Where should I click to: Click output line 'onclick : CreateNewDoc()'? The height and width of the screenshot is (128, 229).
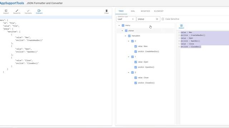click(x=193, y=35)
